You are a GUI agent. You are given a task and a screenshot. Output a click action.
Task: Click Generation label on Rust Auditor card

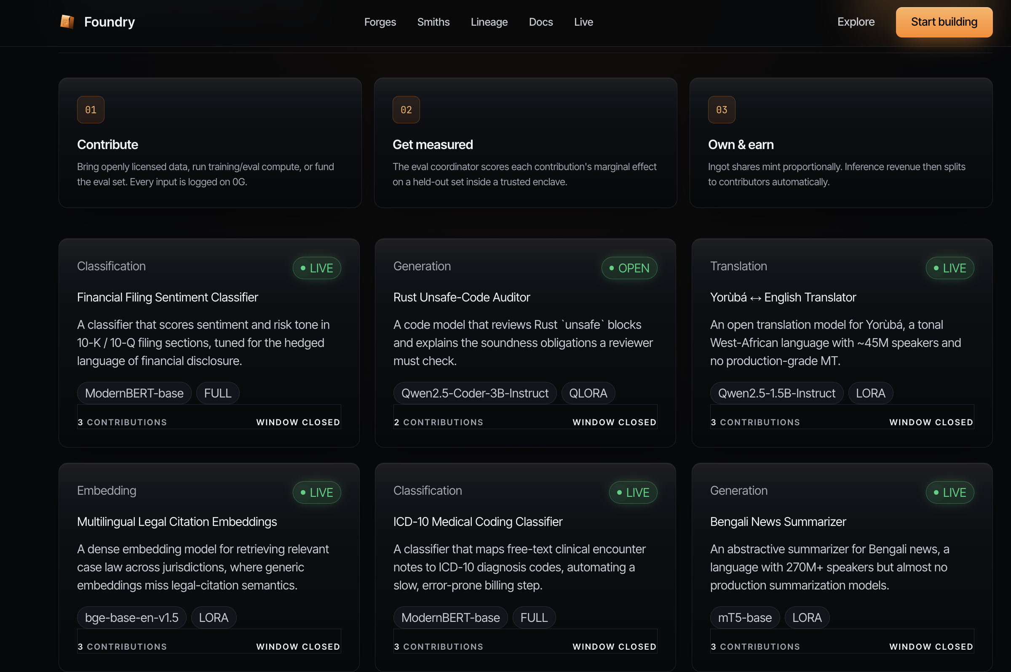(422, 266)
